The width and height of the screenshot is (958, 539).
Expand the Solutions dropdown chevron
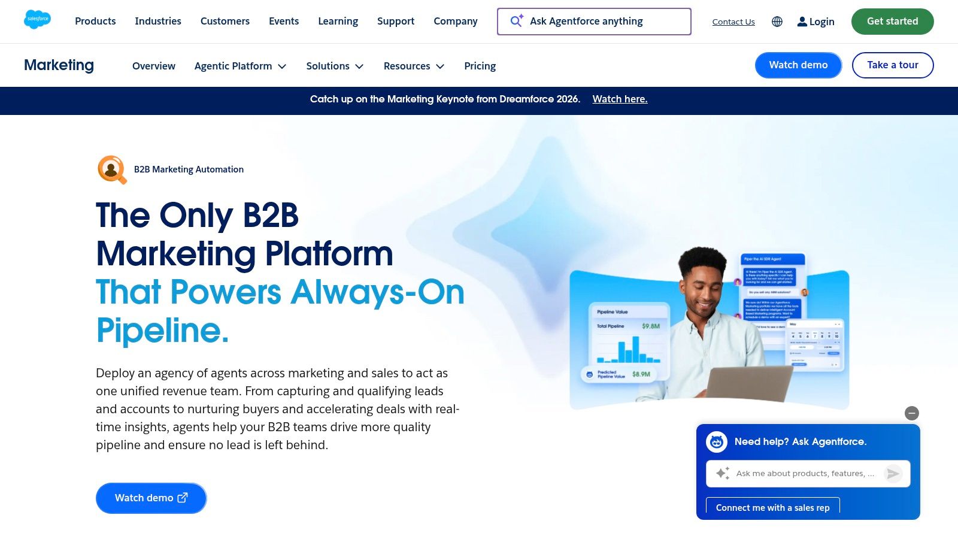click(359, 66)
